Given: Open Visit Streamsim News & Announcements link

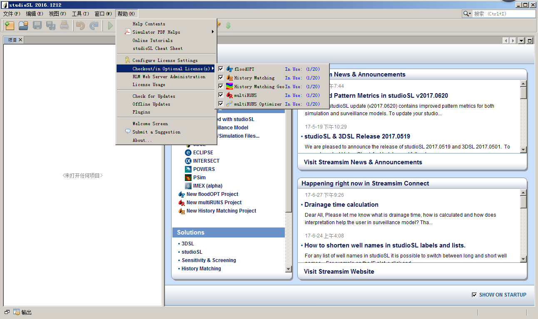Looking at the screenshot, I should coord(363,162).
